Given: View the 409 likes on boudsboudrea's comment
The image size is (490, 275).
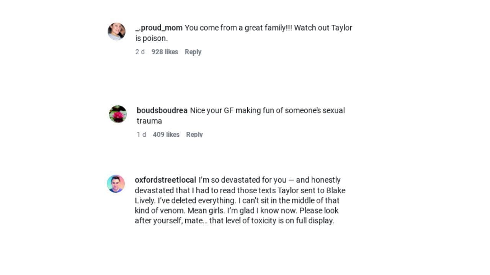Looking at the screenshot, I should tap(166, 134).
